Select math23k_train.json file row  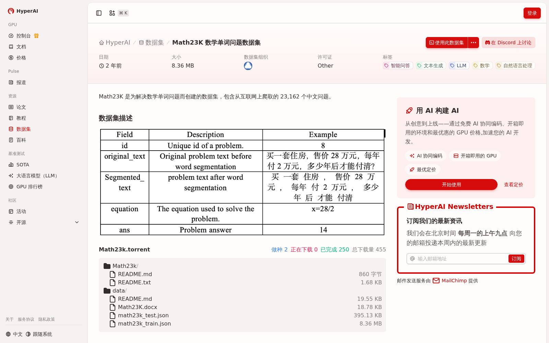coord(242,323)
